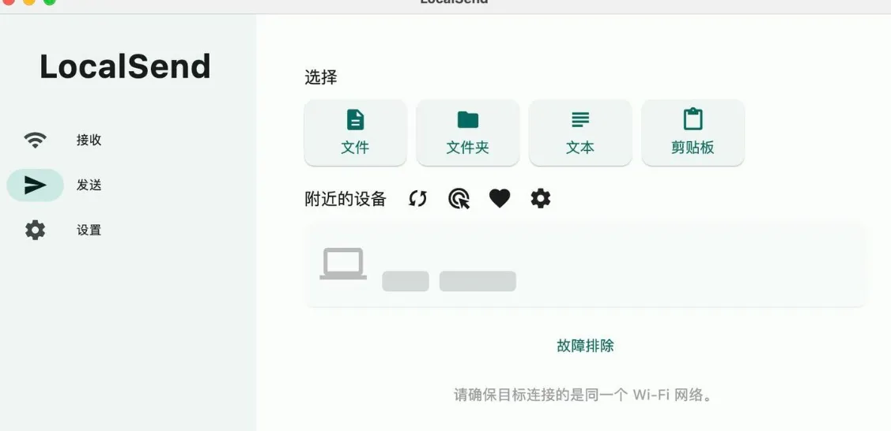Click the sidebar settings gear icon
Screen dimensions: 891x431
(x=36, y=230)
